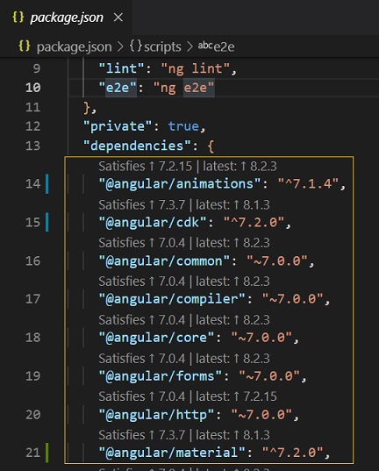Screen dimensions: 379x471
Task: Click the scripts braces icon in breadcrumb
Action: (136, 46)
